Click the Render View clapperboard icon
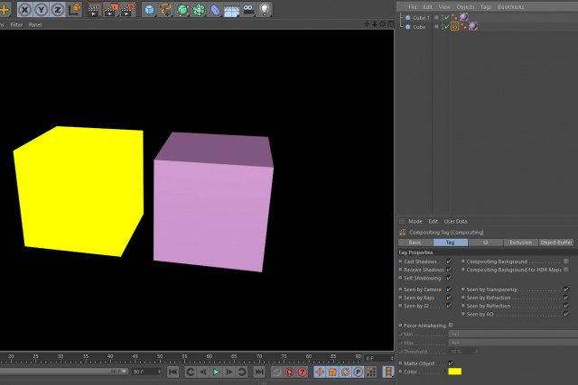This screenshot has width=578, height=385. [94, 10]
